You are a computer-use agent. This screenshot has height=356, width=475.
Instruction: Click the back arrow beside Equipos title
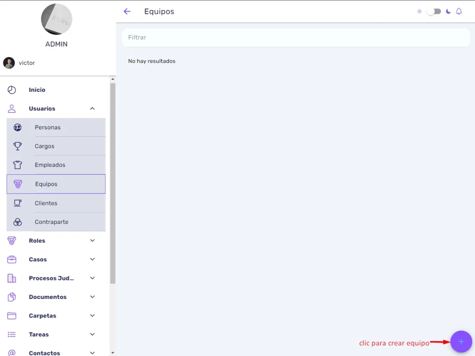coord(127,12)
